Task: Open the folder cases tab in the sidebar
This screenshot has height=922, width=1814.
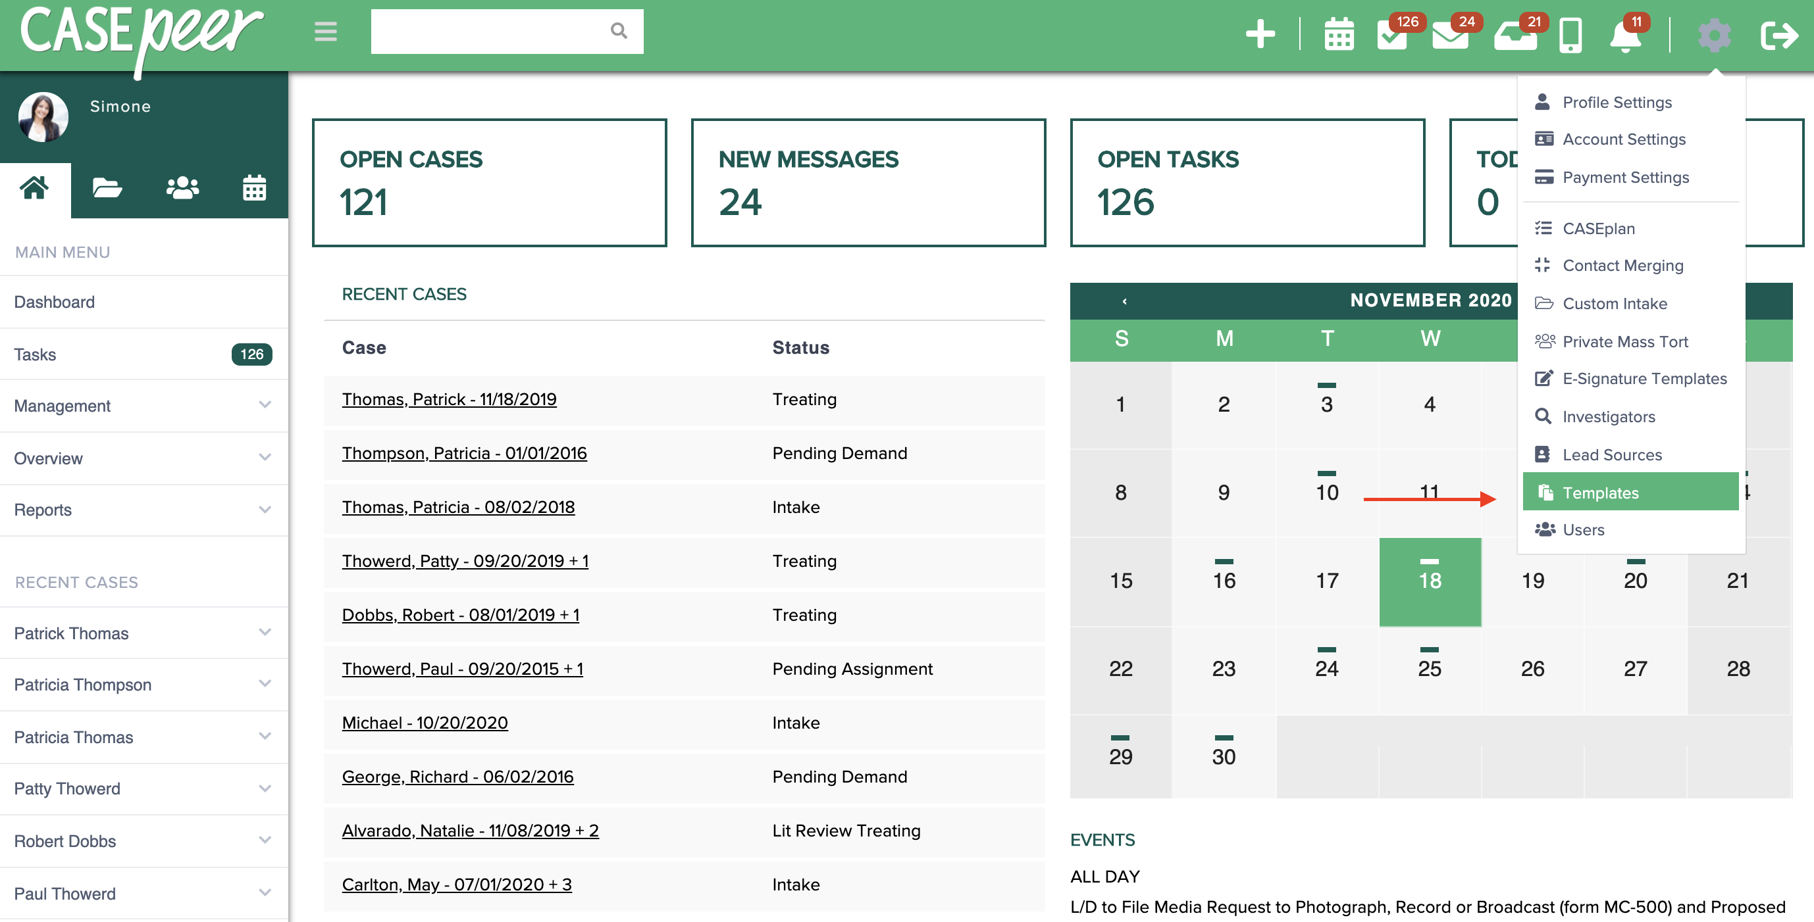Action: coord(107,189)
